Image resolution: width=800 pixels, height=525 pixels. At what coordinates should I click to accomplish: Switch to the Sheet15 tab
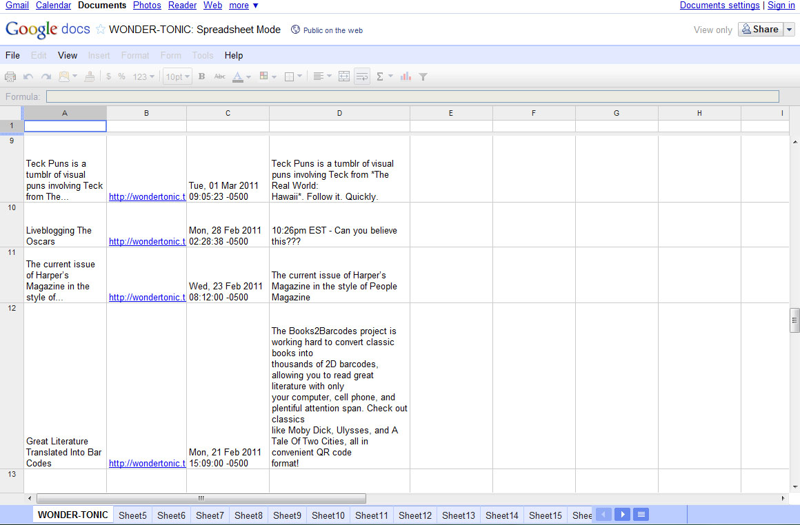(546, 515)
